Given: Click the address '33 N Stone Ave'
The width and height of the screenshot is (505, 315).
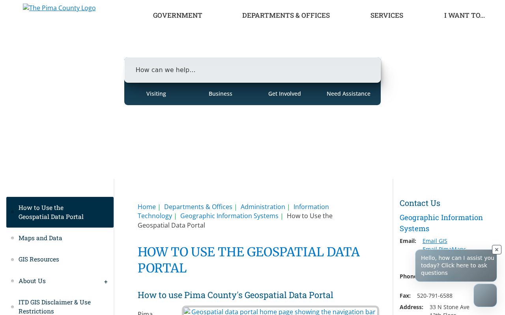Looking at the screenshot, I should (x=449, y=307).
